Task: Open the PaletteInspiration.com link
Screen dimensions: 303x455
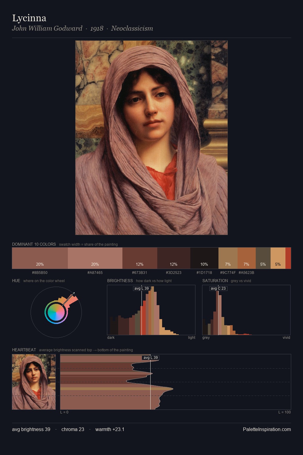Action: click(x=267, y=430)
